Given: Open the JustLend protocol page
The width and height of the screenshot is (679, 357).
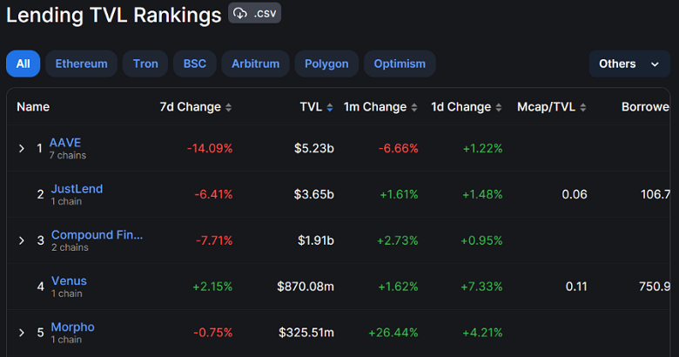Looking at the screenshot, I should tap(77, 188).
